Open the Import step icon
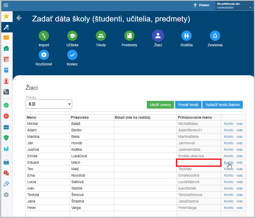Image resolution: width=255 pixels, height=218 pixels. click(x=44, y=36)
